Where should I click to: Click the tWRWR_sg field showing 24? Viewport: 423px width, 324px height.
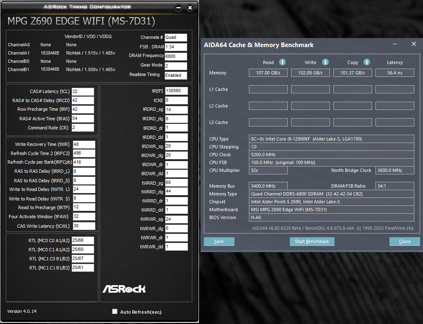tap(177, 219)
